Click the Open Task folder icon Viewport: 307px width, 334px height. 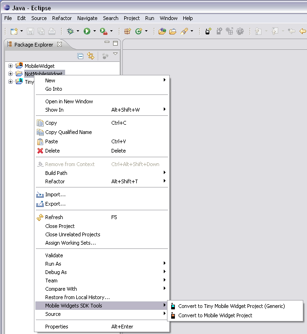tap(173, 31)
